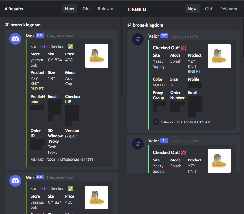Click first Mek timestamp Today at 8:09 AM

point(60,36)
